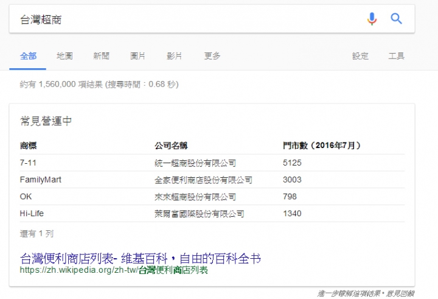The height and width of the screenshot is (299, 438).
Task: Expand the 更多 menu
Action: (x=212, y=56)
